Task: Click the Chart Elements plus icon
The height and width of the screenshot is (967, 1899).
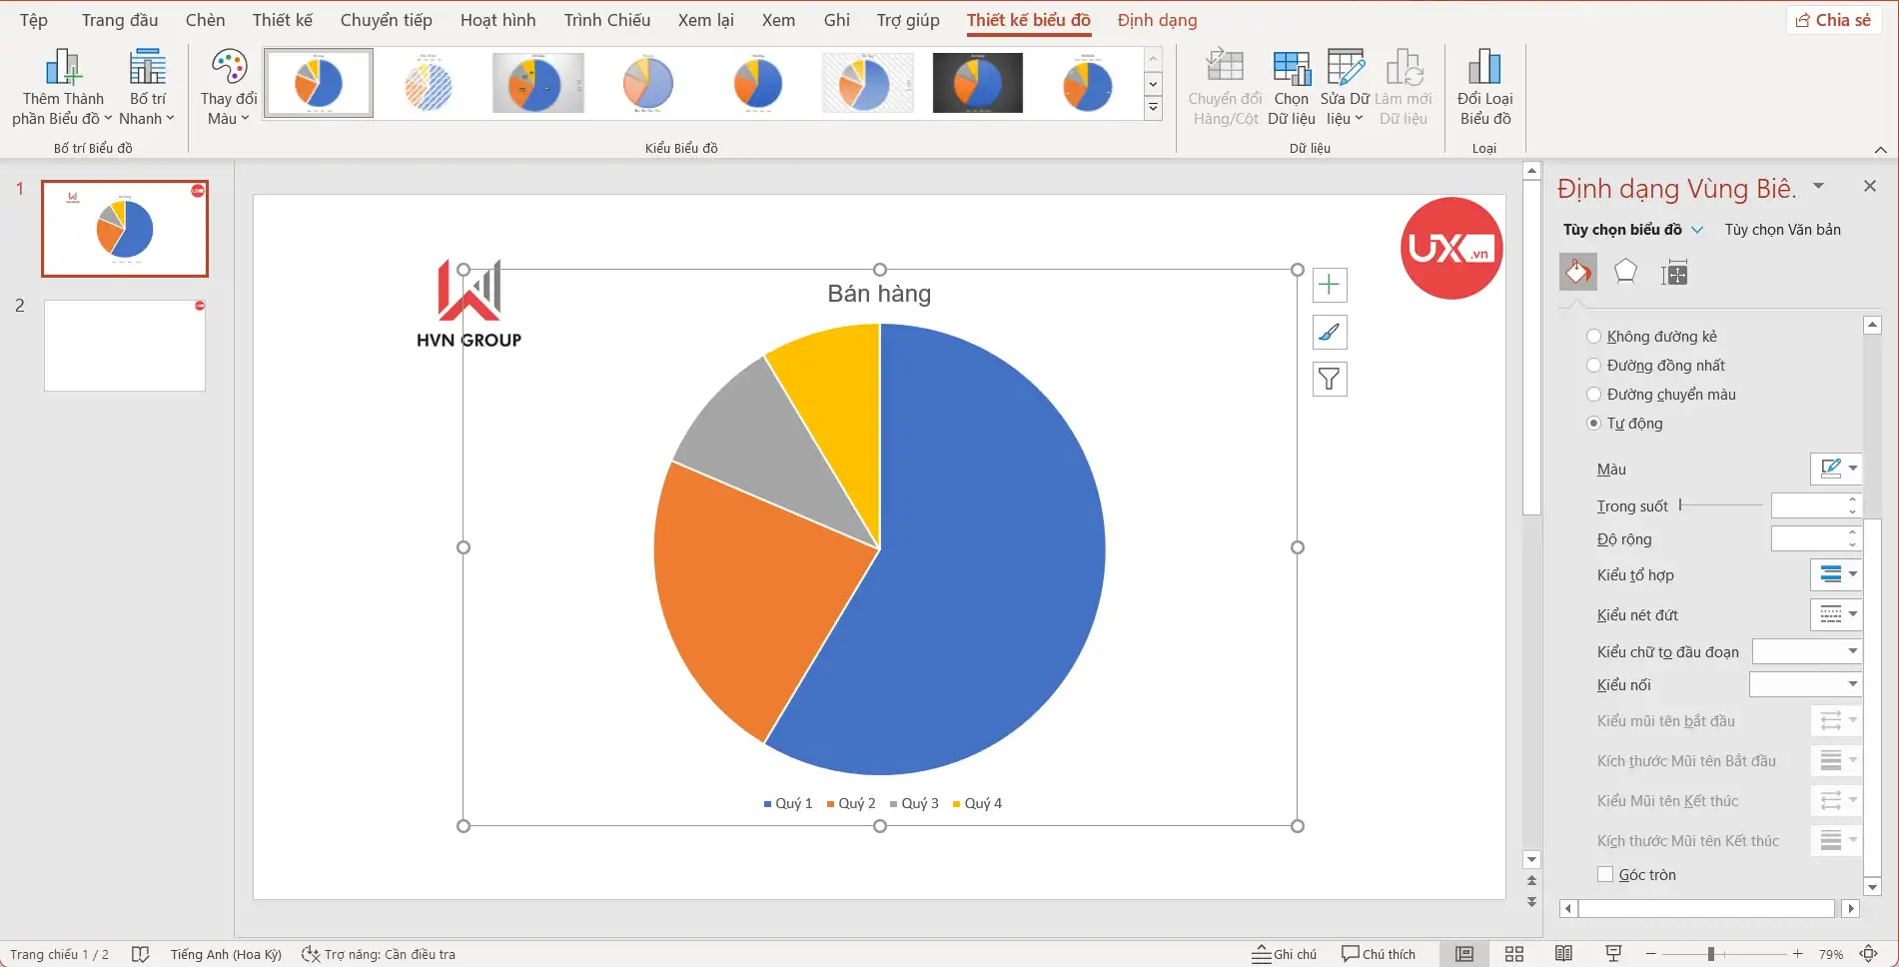Action: (x=1329, y=286)
